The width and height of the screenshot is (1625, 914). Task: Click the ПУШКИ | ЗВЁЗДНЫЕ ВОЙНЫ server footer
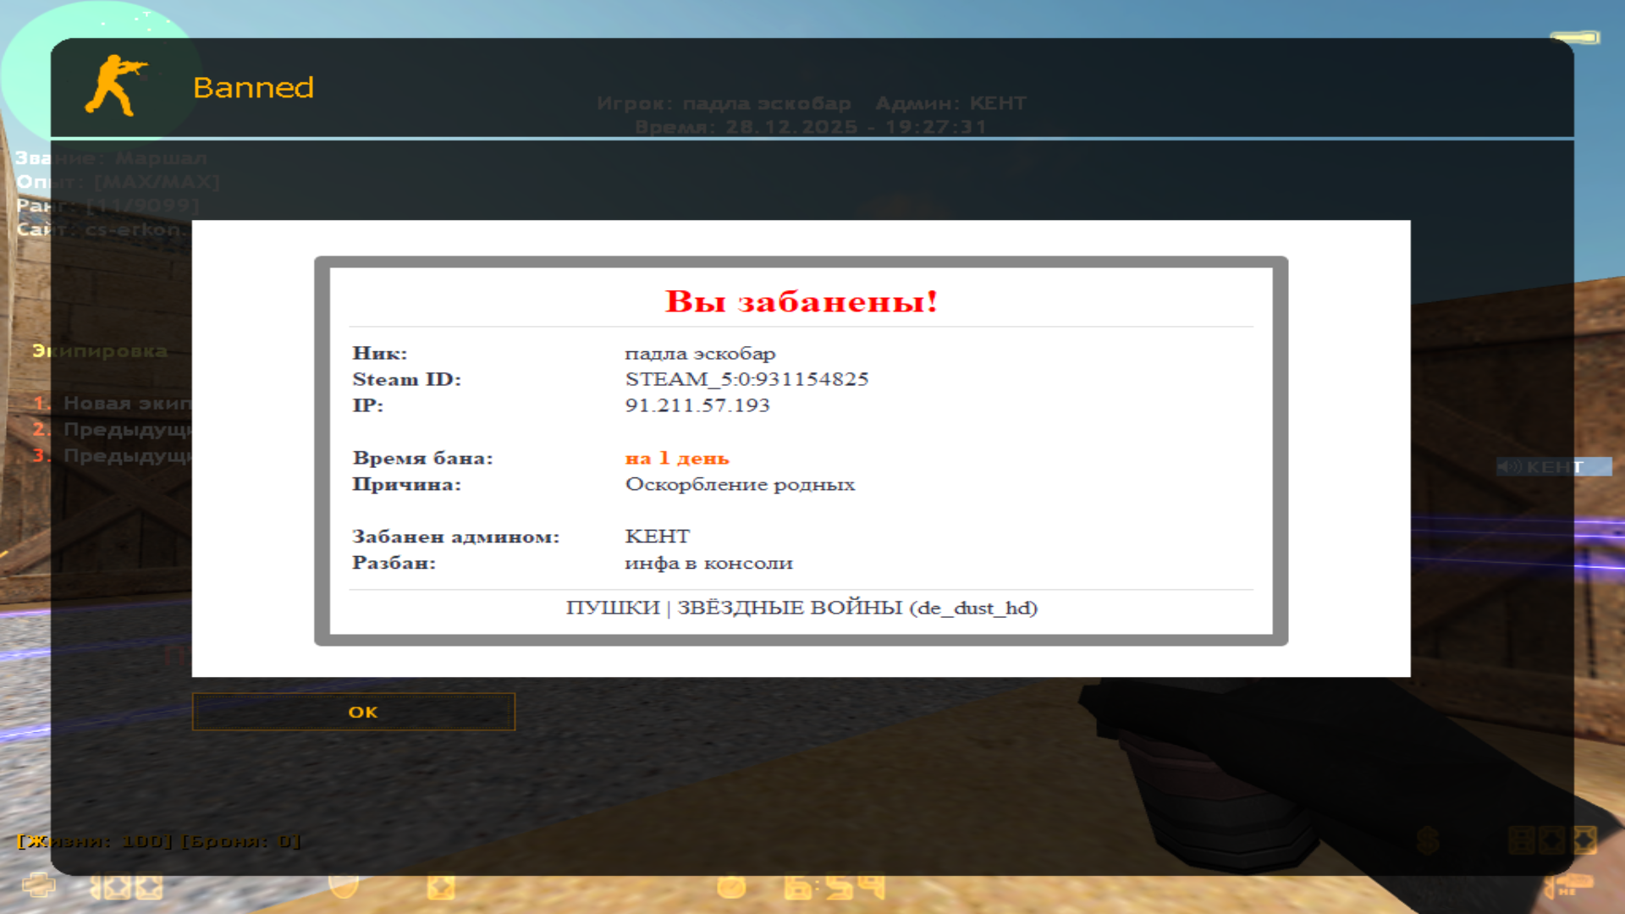[x=801, y=608]
